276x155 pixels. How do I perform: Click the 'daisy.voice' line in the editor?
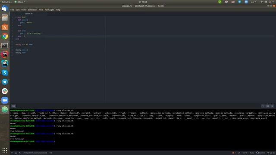pos(22,50)
